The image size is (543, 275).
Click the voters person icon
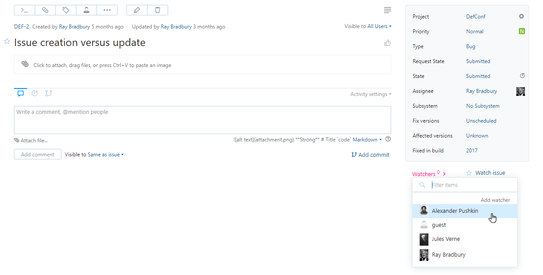86,10
